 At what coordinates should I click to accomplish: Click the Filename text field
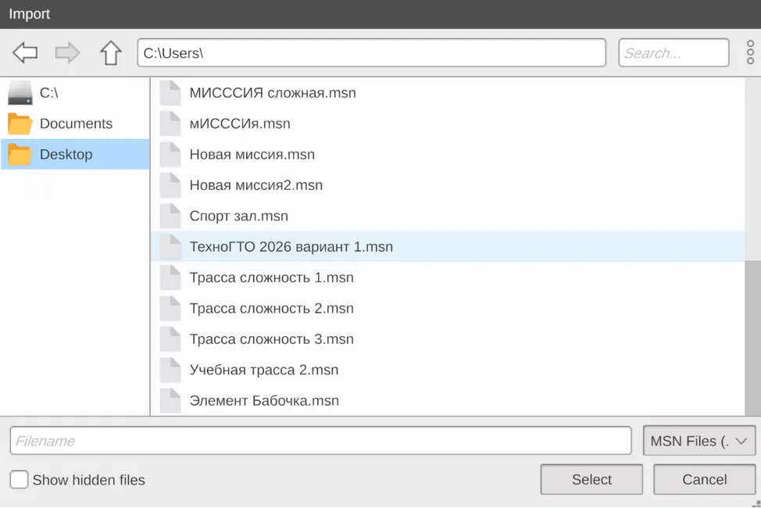tap(320, 441)
